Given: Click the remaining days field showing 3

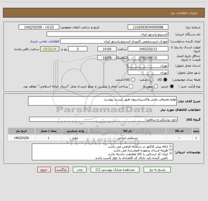Looking at the screenshot, I should pyautogui.click(x=78, y=49).
